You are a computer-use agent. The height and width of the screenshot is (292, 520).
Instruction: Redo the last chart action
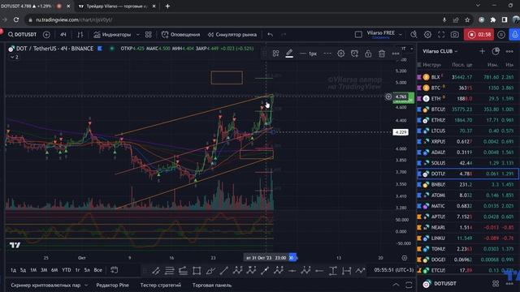click(284, 34)
